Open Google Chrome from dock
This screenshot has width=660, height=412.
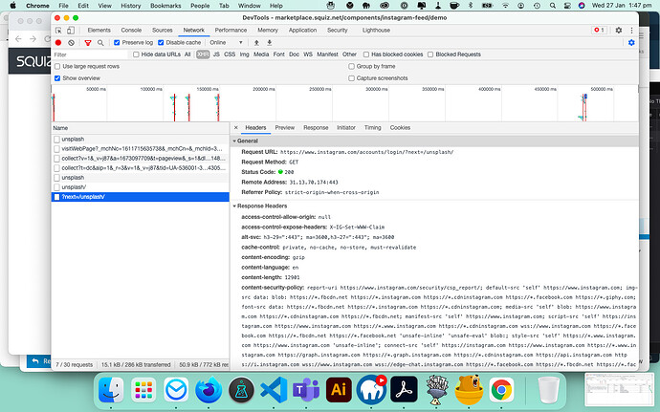pos(501,390)
